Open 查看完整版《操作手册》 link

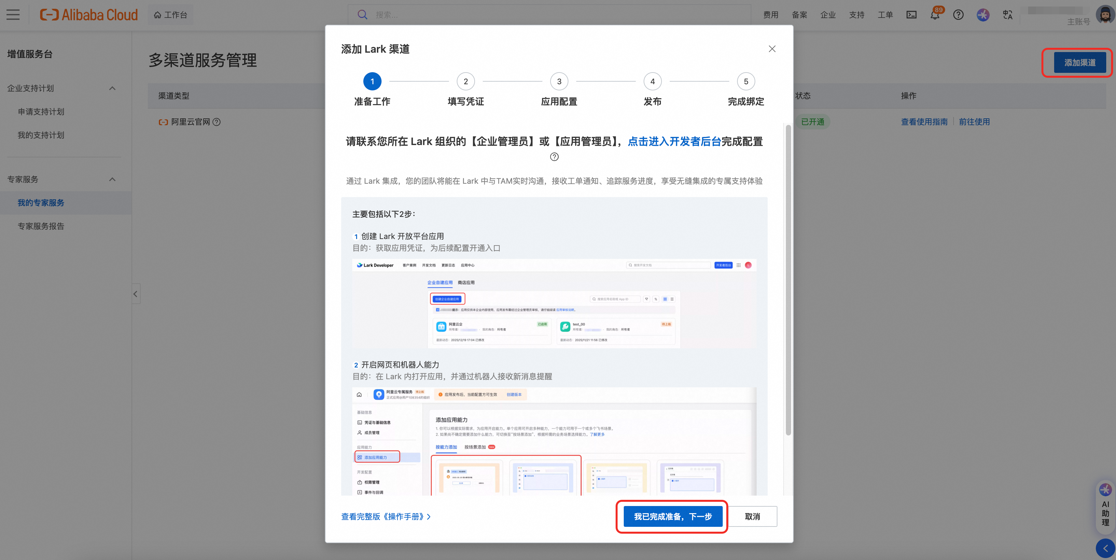[x=385, y=516]
